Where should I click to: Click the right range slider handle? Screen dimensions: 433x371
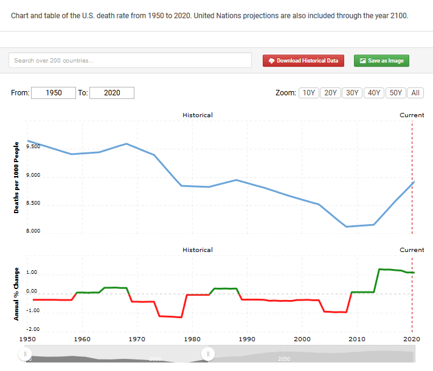tap(208, 354)
